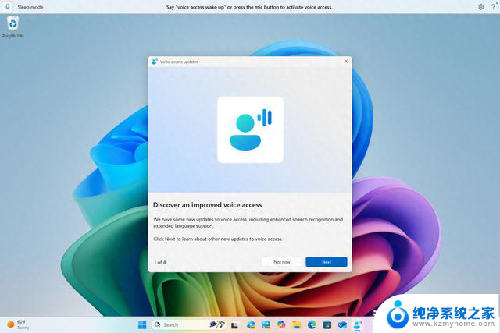Screen dimensions: 500x333
Task: Launch Microsoft Edge next to File Explorer
Action: pyautogui.click(x=312, y=324)
